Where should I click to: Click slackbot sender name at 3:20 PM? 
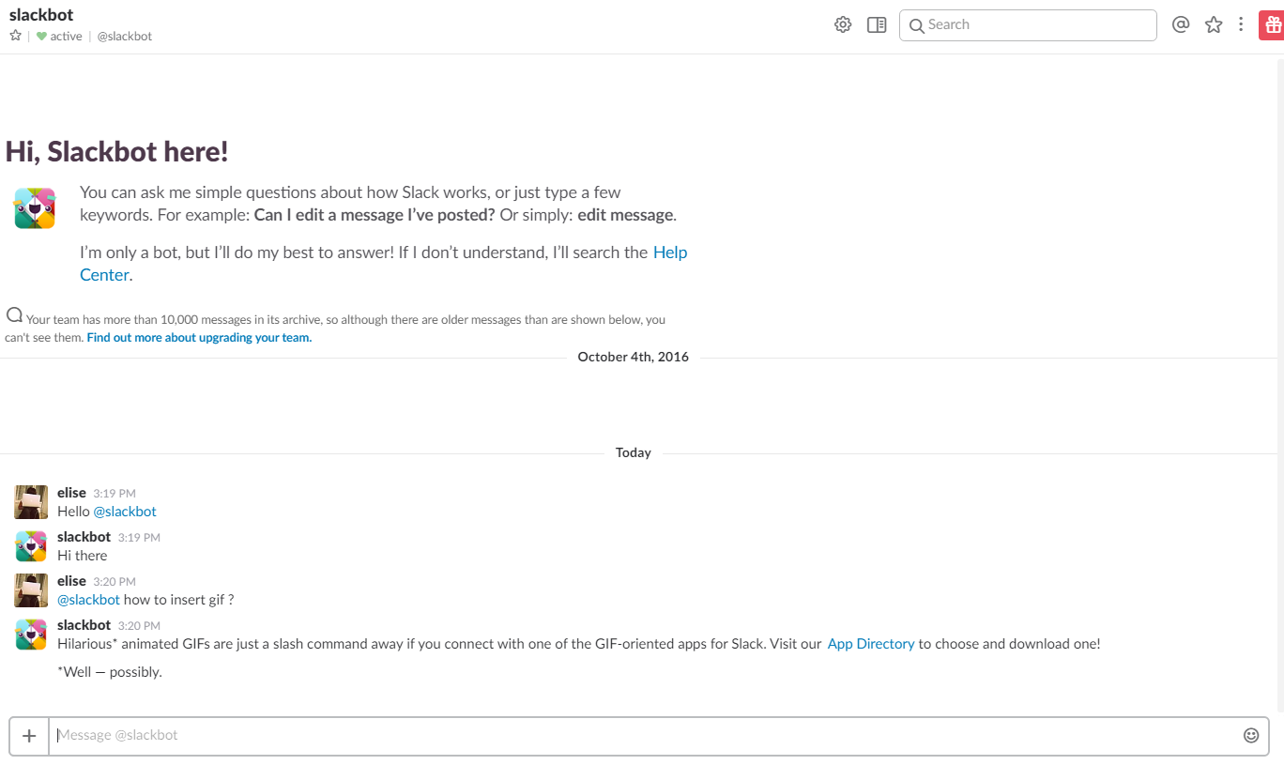pos(84,625)
